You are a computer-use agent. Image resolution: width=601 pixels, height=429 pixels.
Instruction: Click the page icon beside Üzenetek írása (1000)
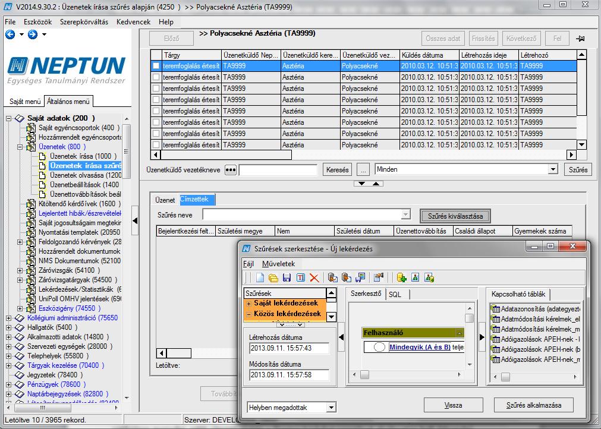pyautogui.click(x=43, y=156)
